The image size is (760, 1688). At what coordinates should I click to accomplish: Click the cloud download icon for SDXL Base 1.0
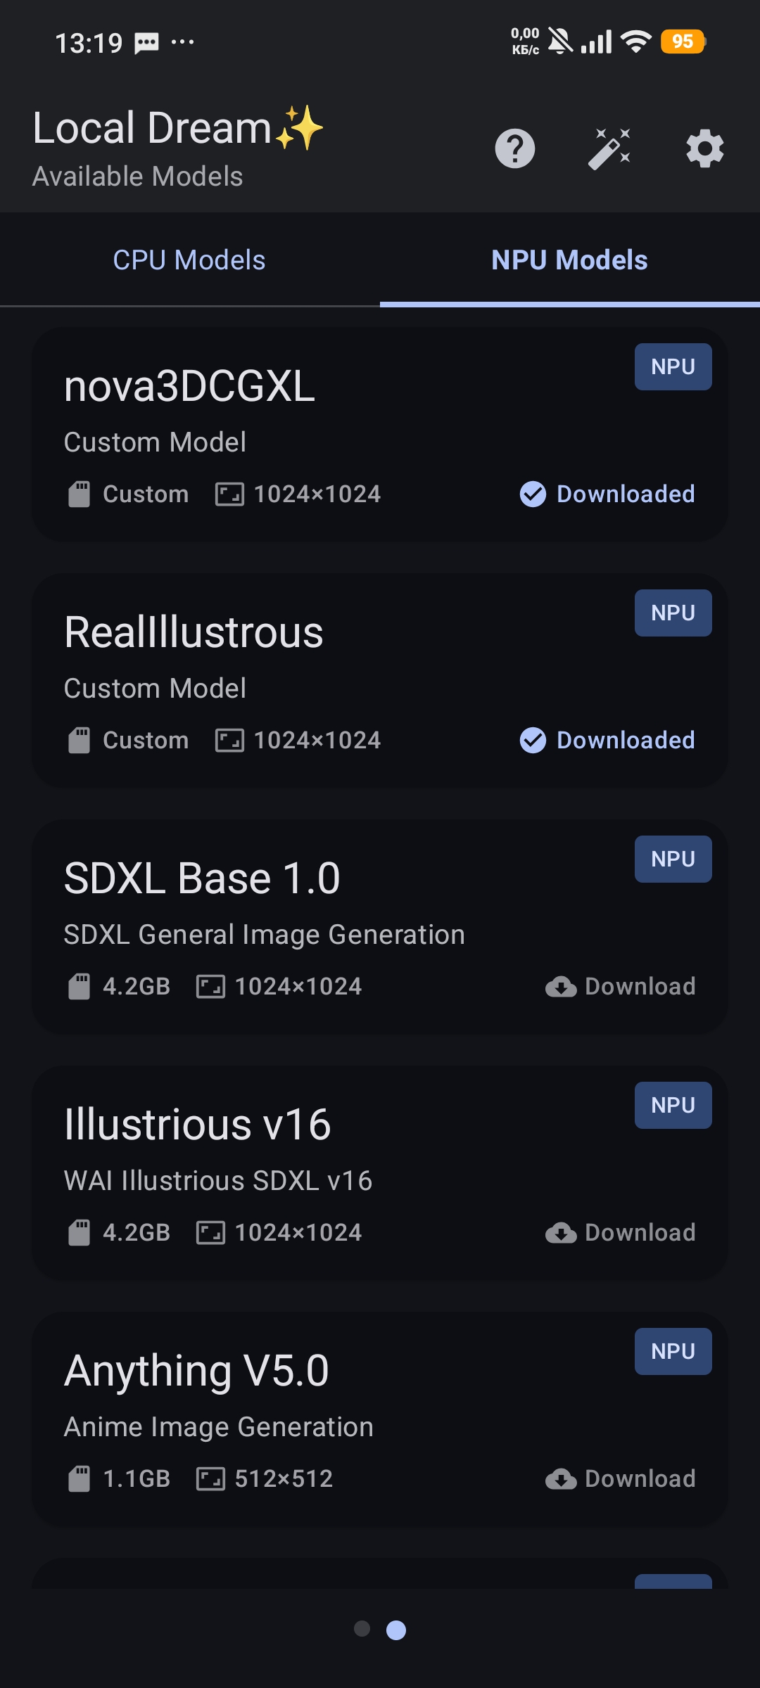pyautogui.click(x=561, y=987)
